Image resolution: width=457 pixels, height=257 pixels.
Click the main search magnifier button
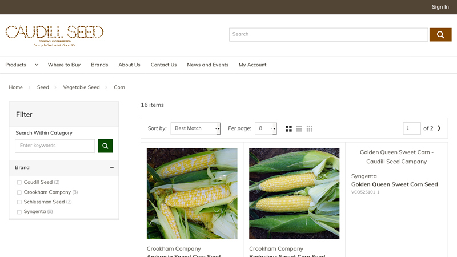point(440,35)
